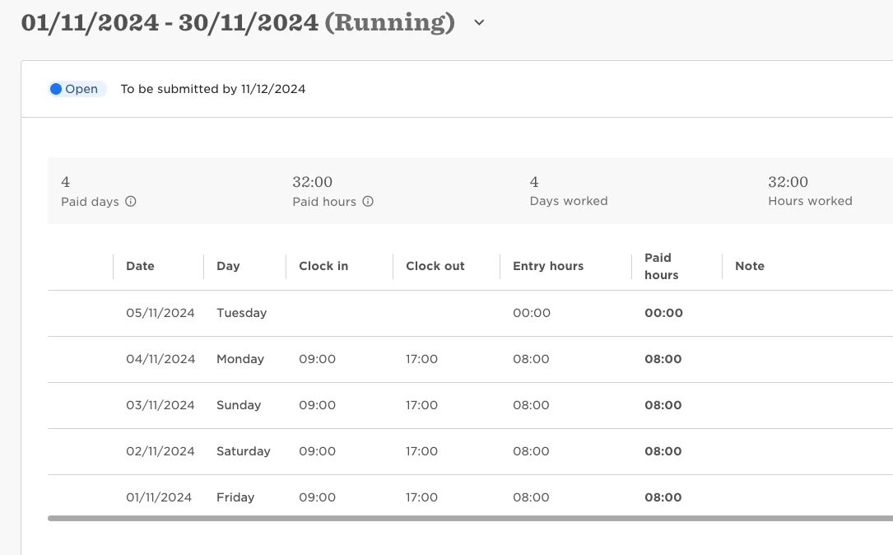The width and height of the screenshot is (893, 555).
Task: Click the blue Open status dot
Action: click(56, 89)
